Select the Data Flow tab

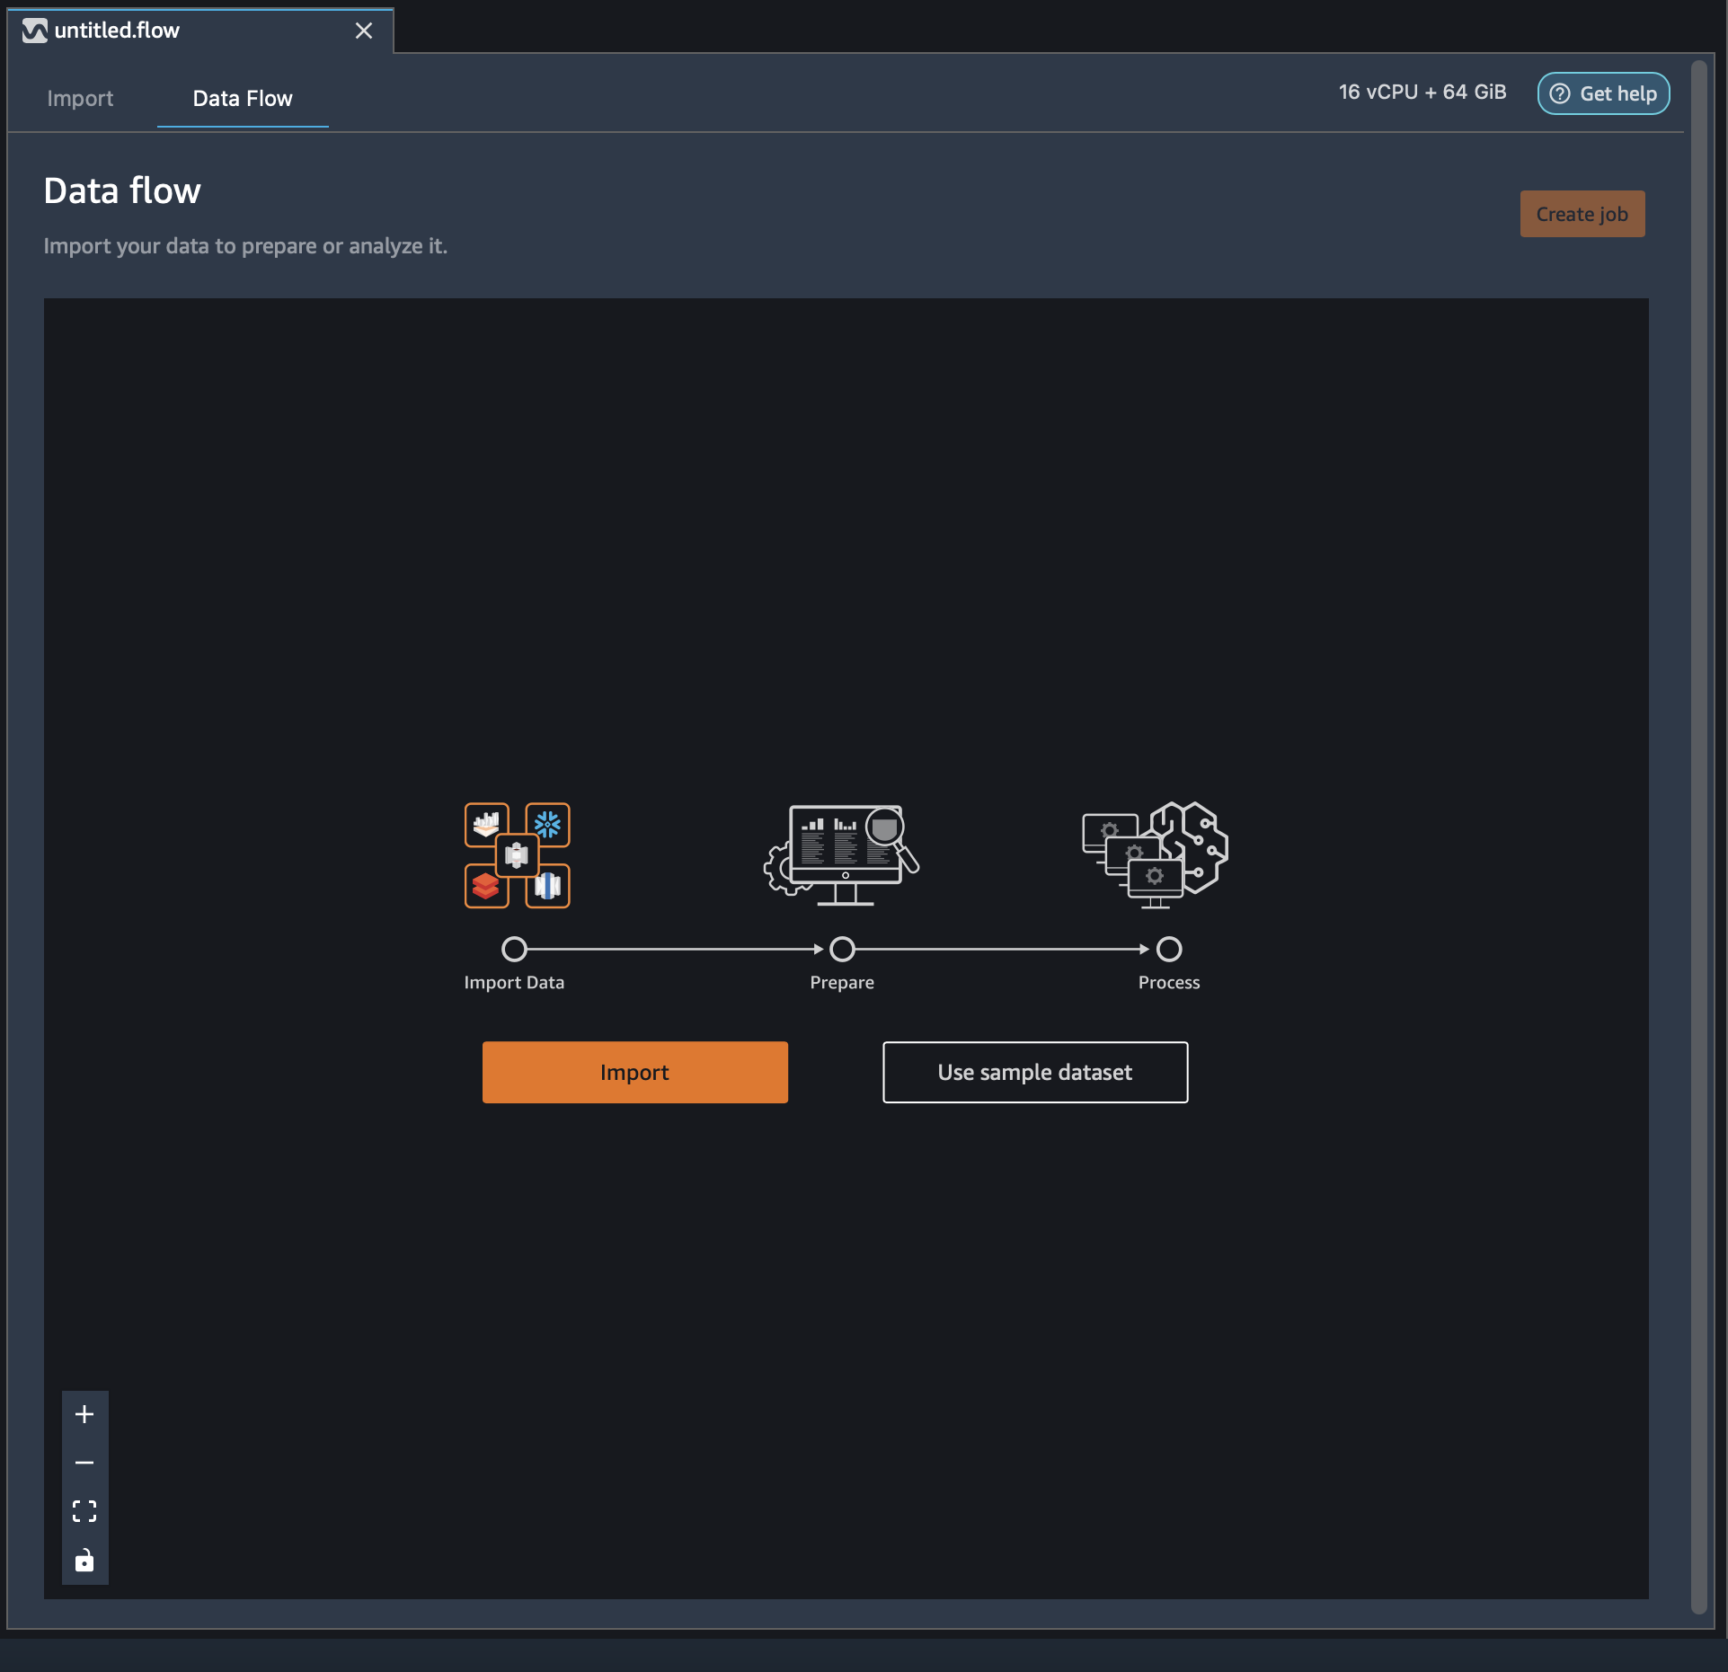coord(243,99)
